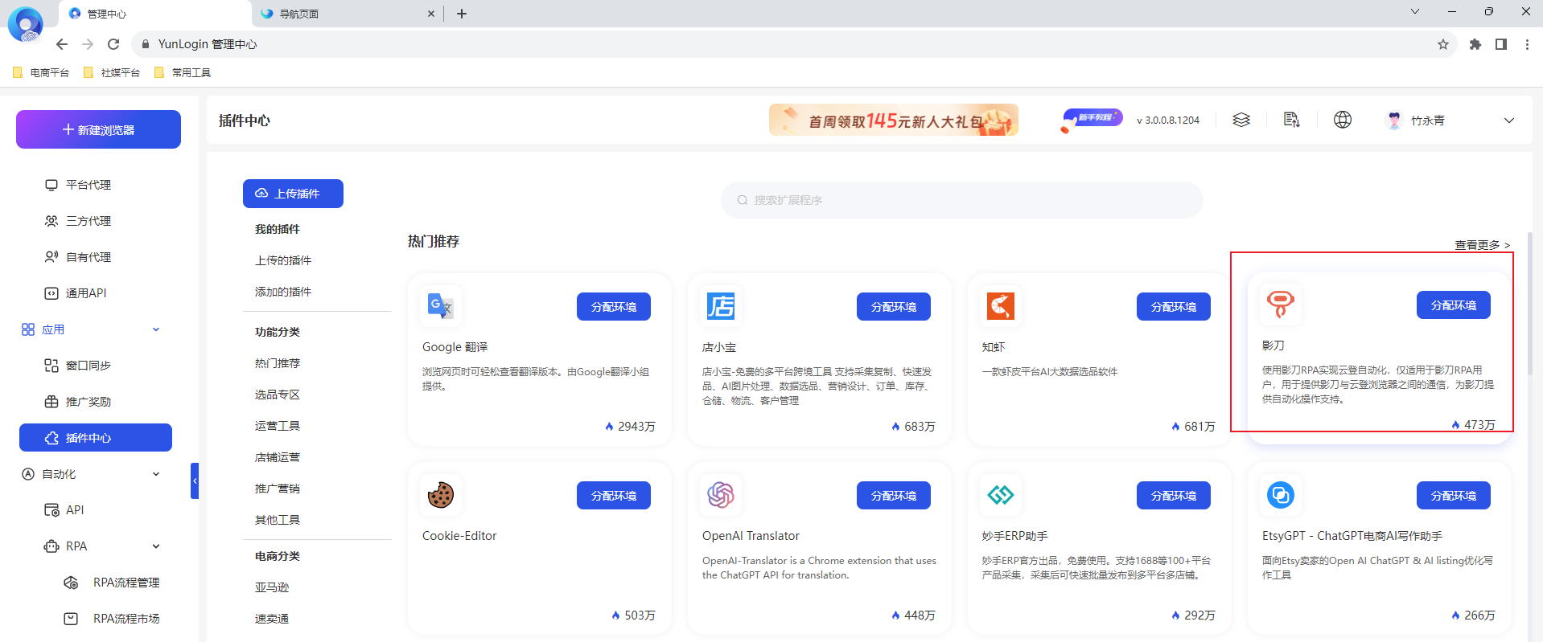Collapse the RPA sidebar submenu
This screenshot has height=642, width=1543.
pyautogui.click(x=156, y=546)
